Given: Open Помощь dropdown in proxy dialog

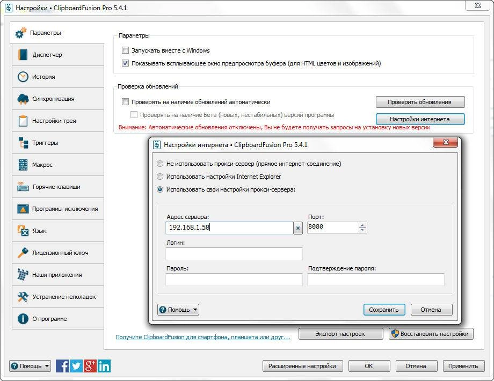Looking at the screenshot, I should (x=178, y=310).
